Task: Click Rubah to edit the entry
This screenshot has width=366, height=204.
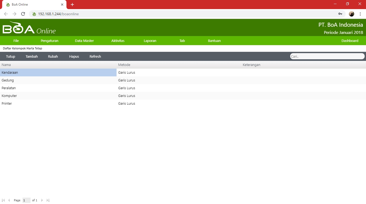Action: coord(53,57)
